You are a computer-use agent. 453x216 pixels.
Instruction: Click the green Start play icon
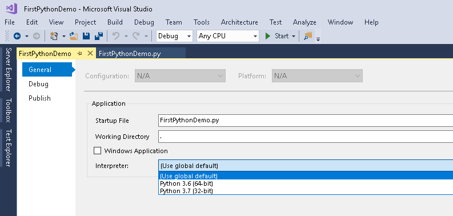click(x=268, y=36)
